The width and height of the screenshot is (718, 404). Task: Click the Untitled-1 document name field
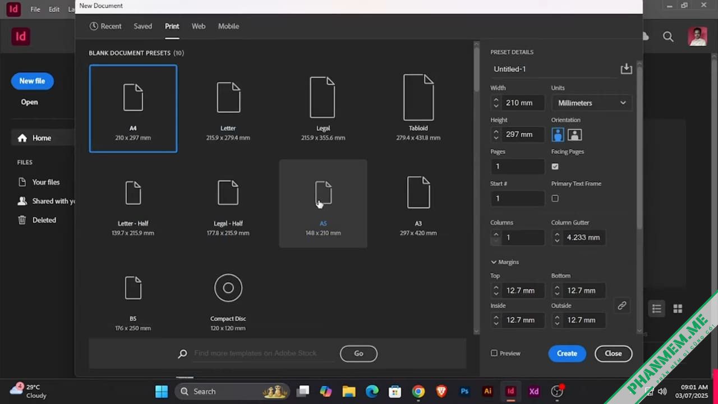554,69
